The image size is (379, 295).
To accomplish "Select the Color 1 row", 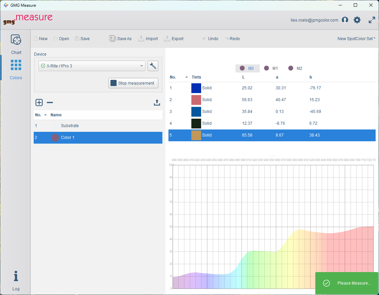I will click(x=98, y=138).
